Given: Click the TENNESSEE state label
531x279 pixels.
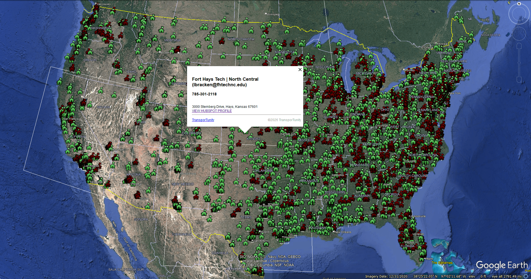Looking at the screenshot, I should (359, 165).
